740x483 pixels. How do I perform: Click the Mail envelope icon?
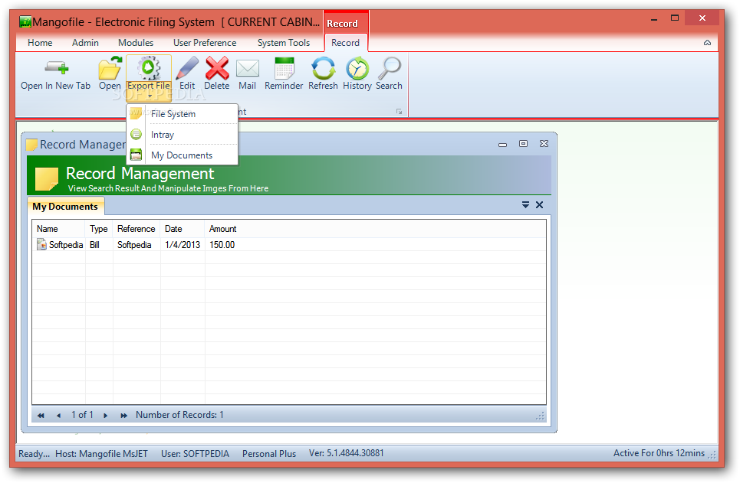(x=247, y=68)
